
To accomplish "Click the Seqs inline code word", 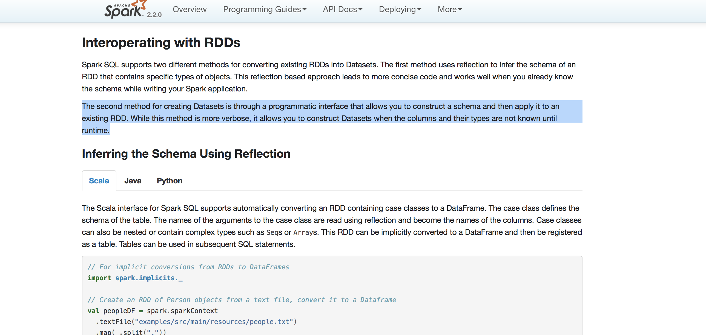I will pos(274,233).
